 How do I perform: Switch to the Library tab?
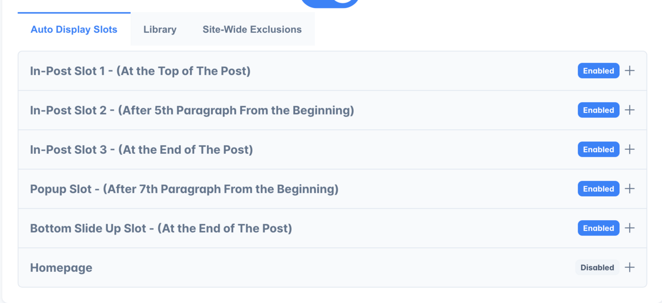click(160, 30)
